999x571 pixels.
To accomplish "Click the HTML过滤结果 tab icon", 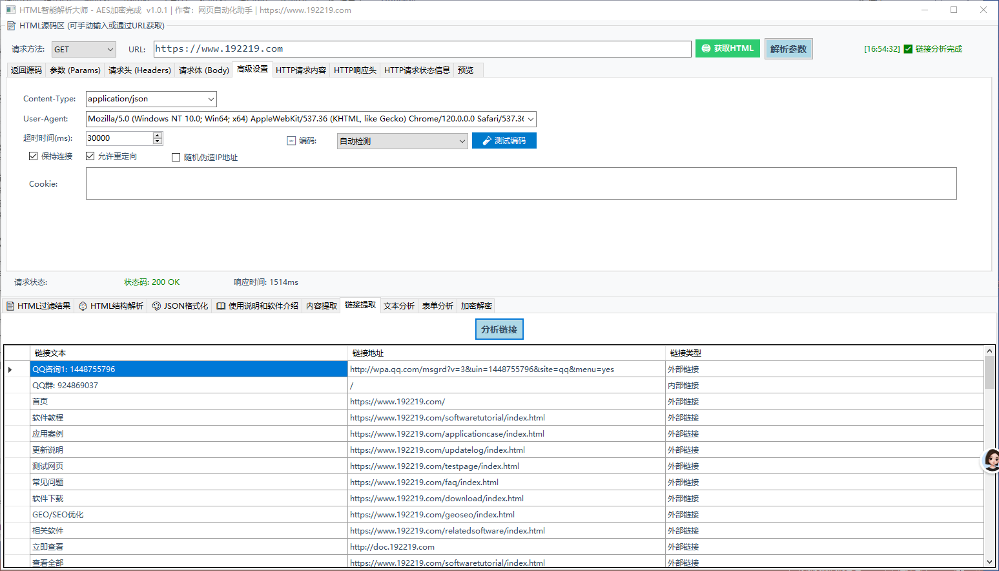I will [x=10, y=306].
